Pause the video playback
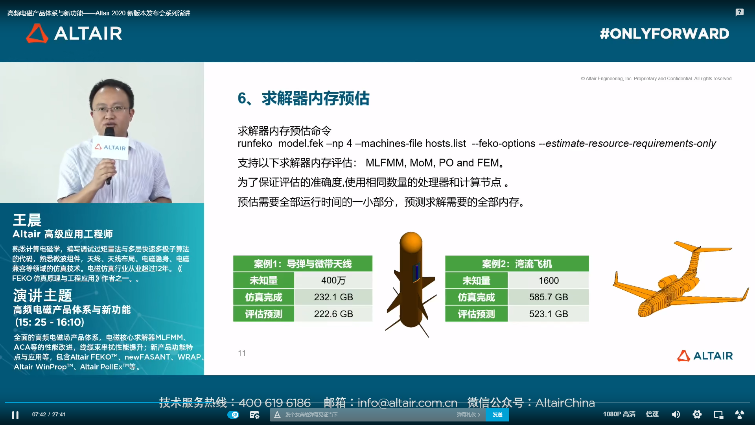Screen dimensions: 755x425 [15, 415]
